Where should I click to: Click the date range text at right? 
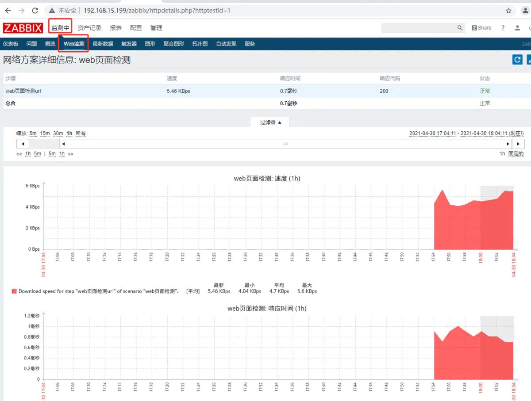[466, 134]
